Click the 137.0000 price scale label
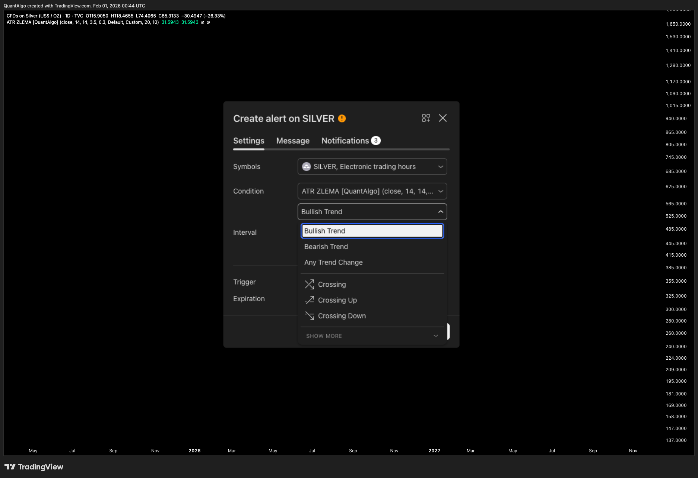 pyautogui.click(x=676, y=440)
